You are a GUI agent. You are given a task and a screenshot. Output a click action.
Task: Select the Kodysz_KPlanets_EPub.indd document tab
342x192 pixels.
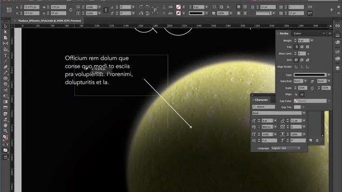point(49,21)
